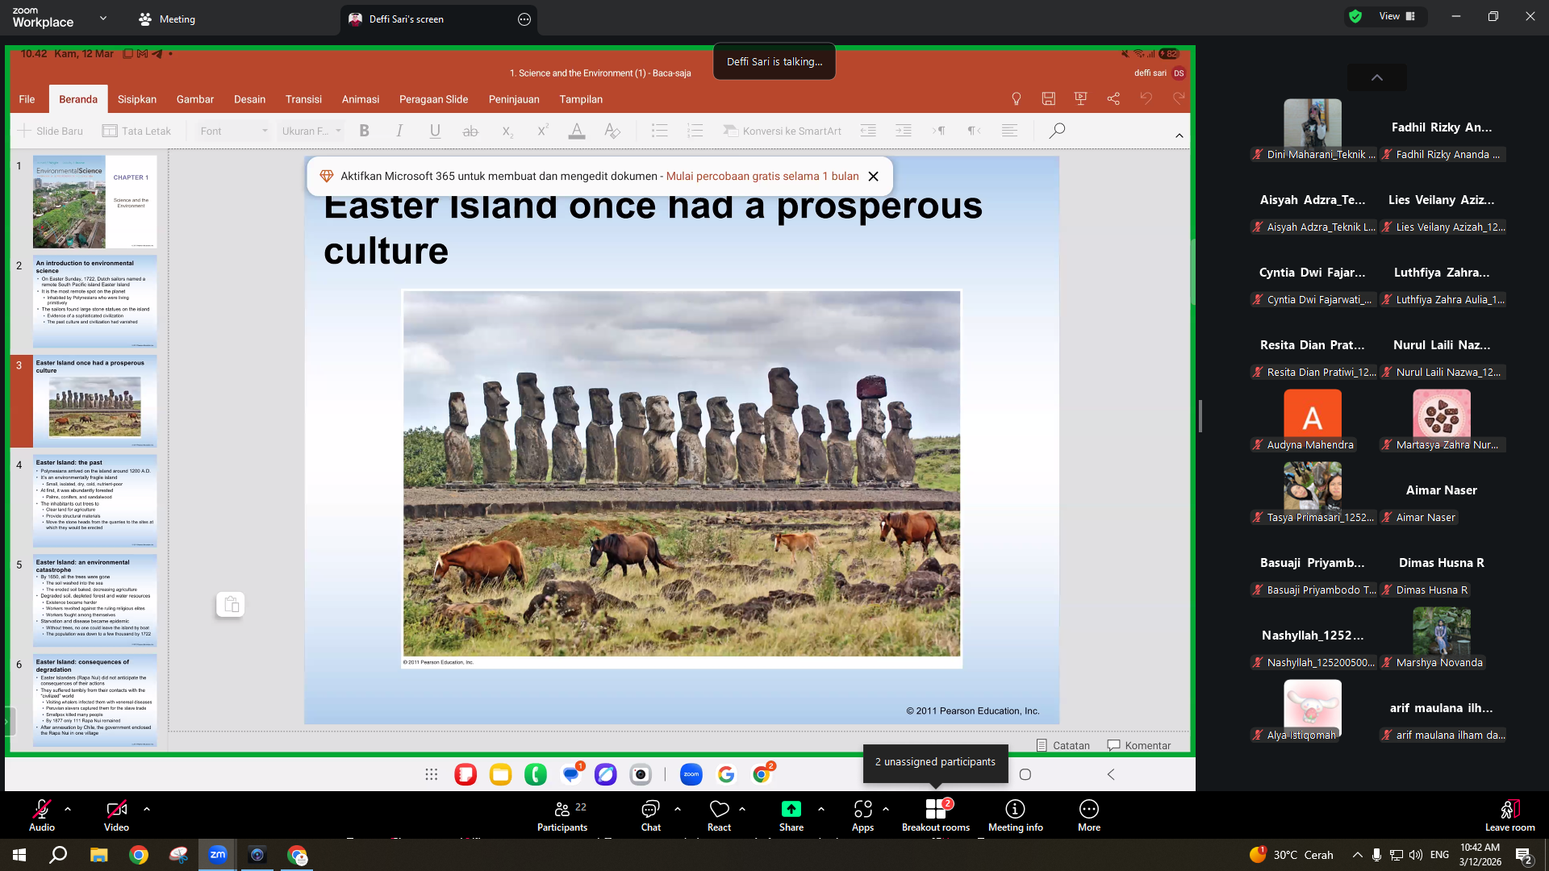Expand the audio options arrow
This screenshot has width=1549, height=871.
[68, 808]
